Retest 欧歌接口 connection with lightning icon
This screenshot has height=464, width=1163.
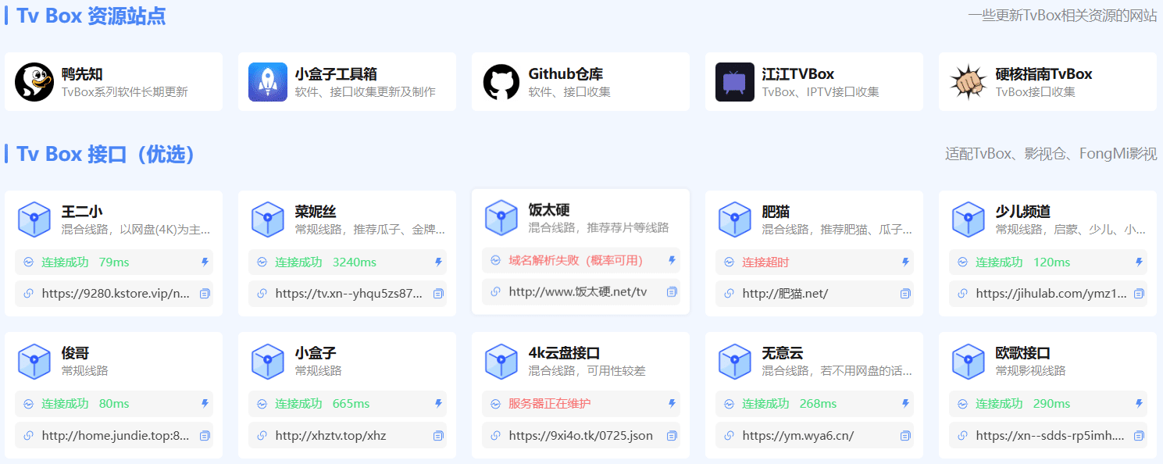(x=1140, y=404)
